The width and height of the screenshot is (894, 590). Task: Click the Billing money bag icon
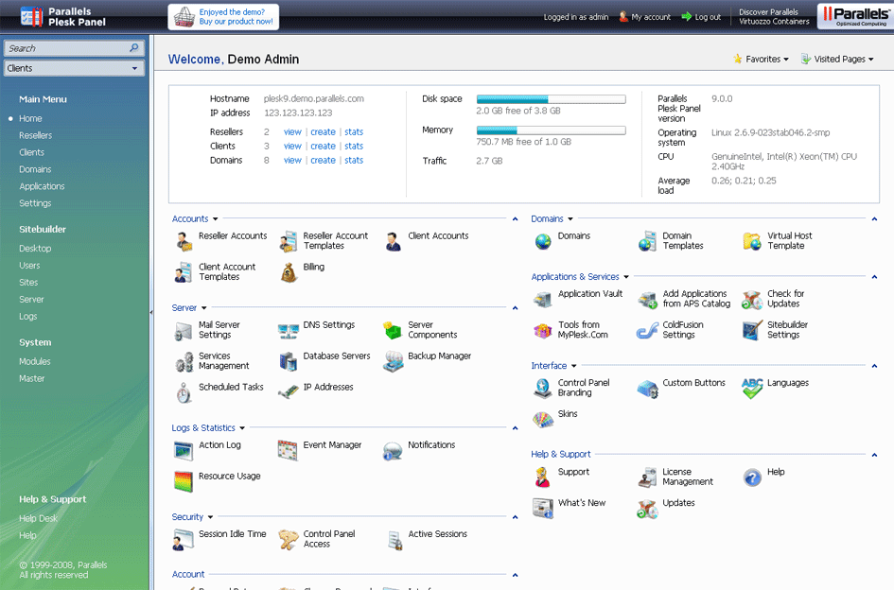(289, 273)
